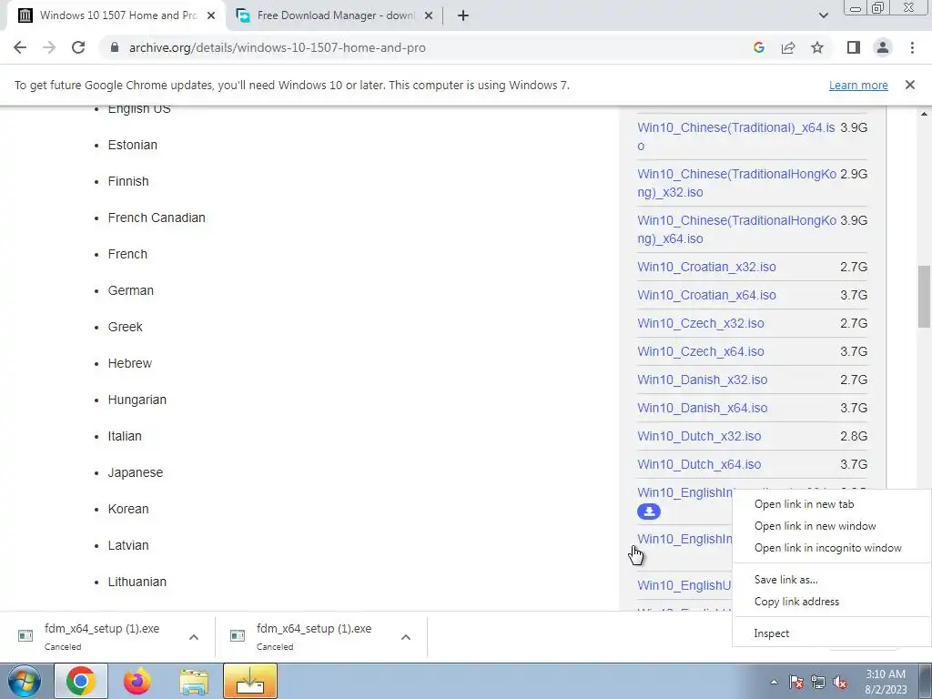This screenshot has height=699, width=932.
Task: Click the Learn more link
Action: tap(858, 85)
